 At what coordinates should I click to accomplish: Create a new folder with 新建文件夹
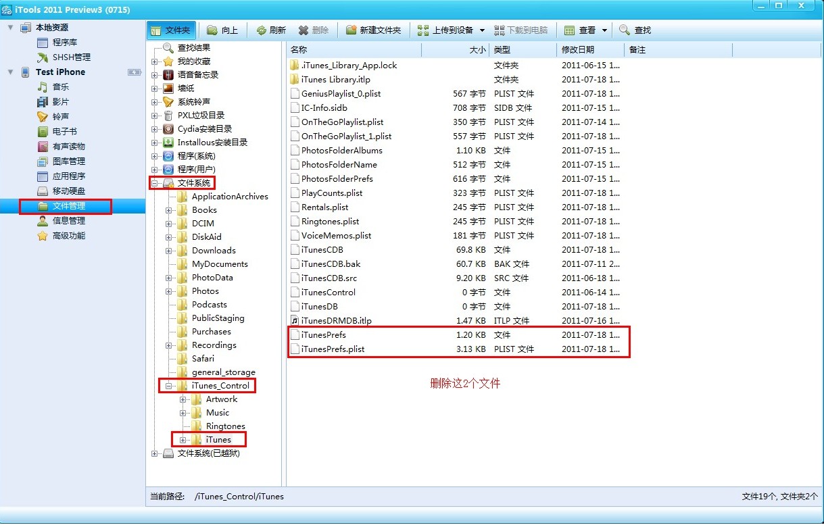coord(373,30)
